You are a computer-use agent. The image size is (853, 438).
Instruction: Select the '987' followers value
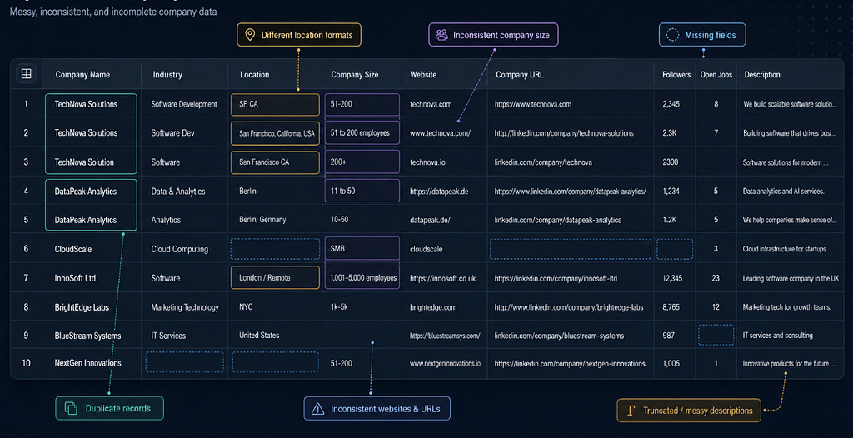tap(669, 336)
